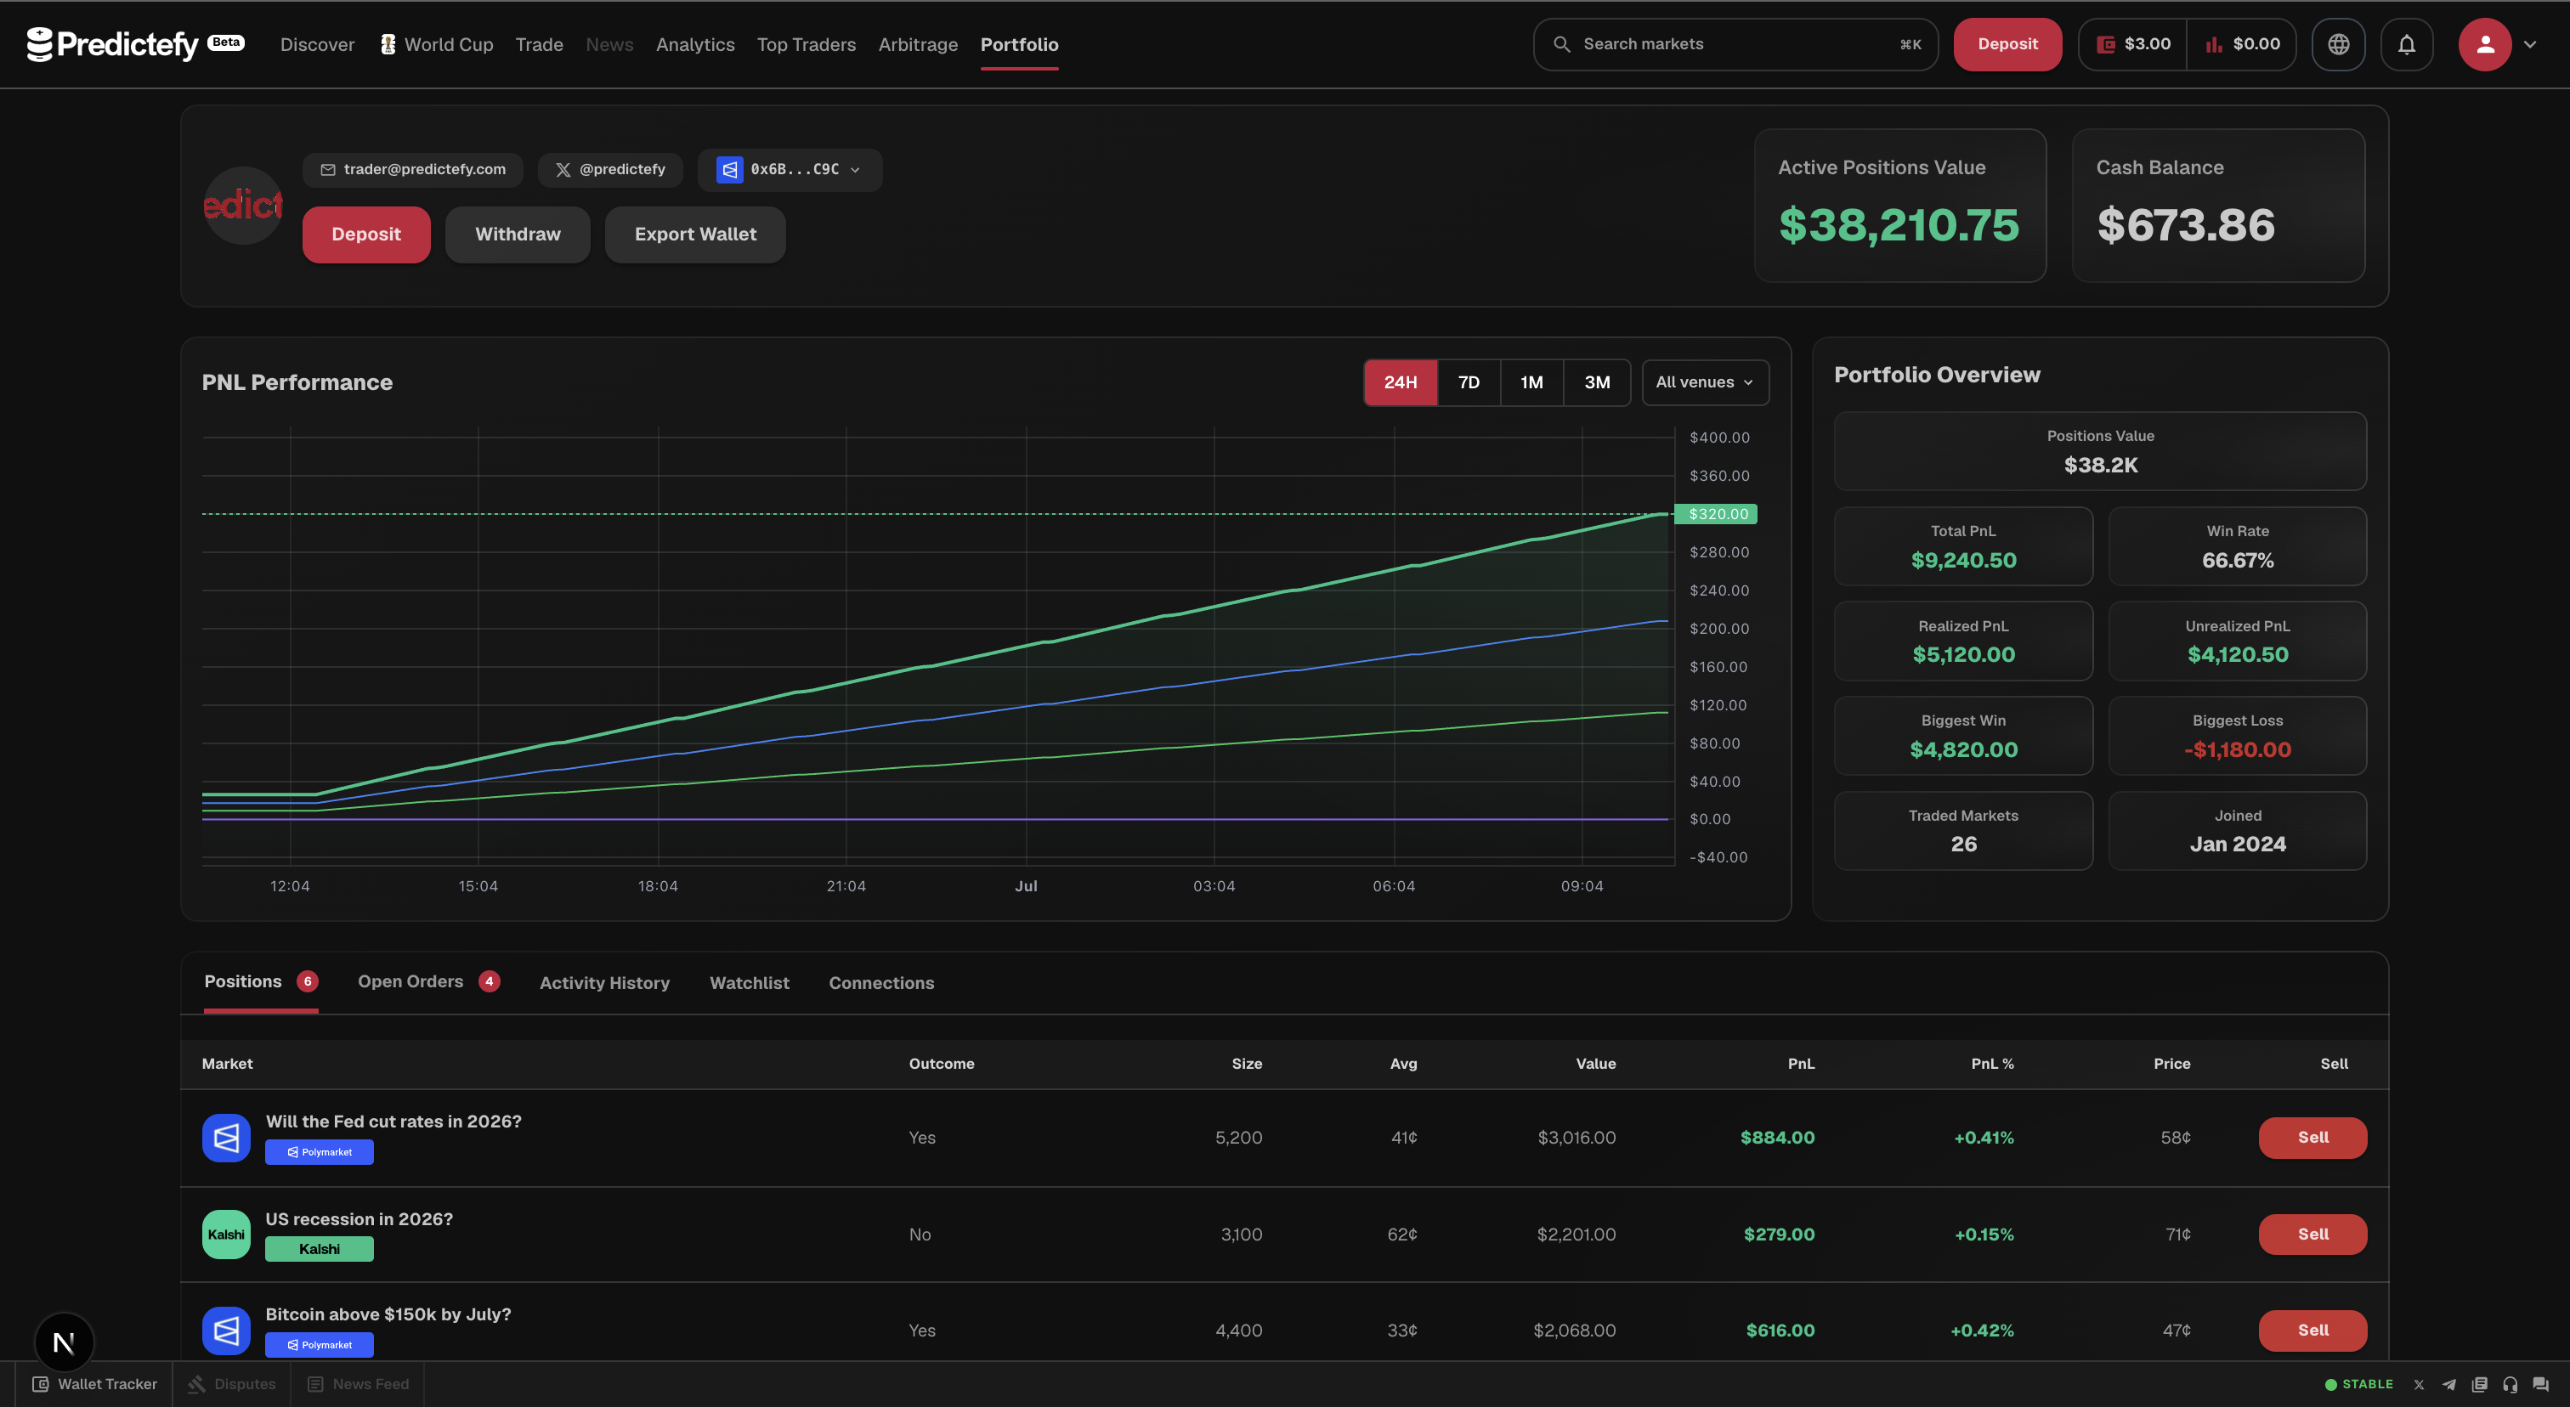The height and width of the screenshot is (1407, 2570).
Task: Open the All venues dropdown
Action: click(x=1705, y=383)
